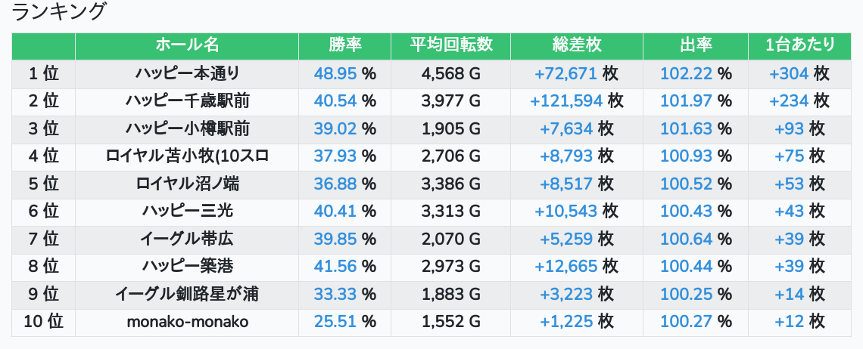
Task: Click the 出率 column header
Action: tap(695, 45)
